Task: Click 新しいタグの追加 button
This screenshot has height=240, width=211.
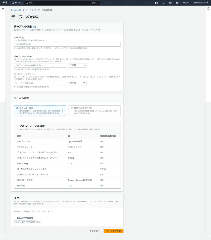Action: click(x=25, y=218)
